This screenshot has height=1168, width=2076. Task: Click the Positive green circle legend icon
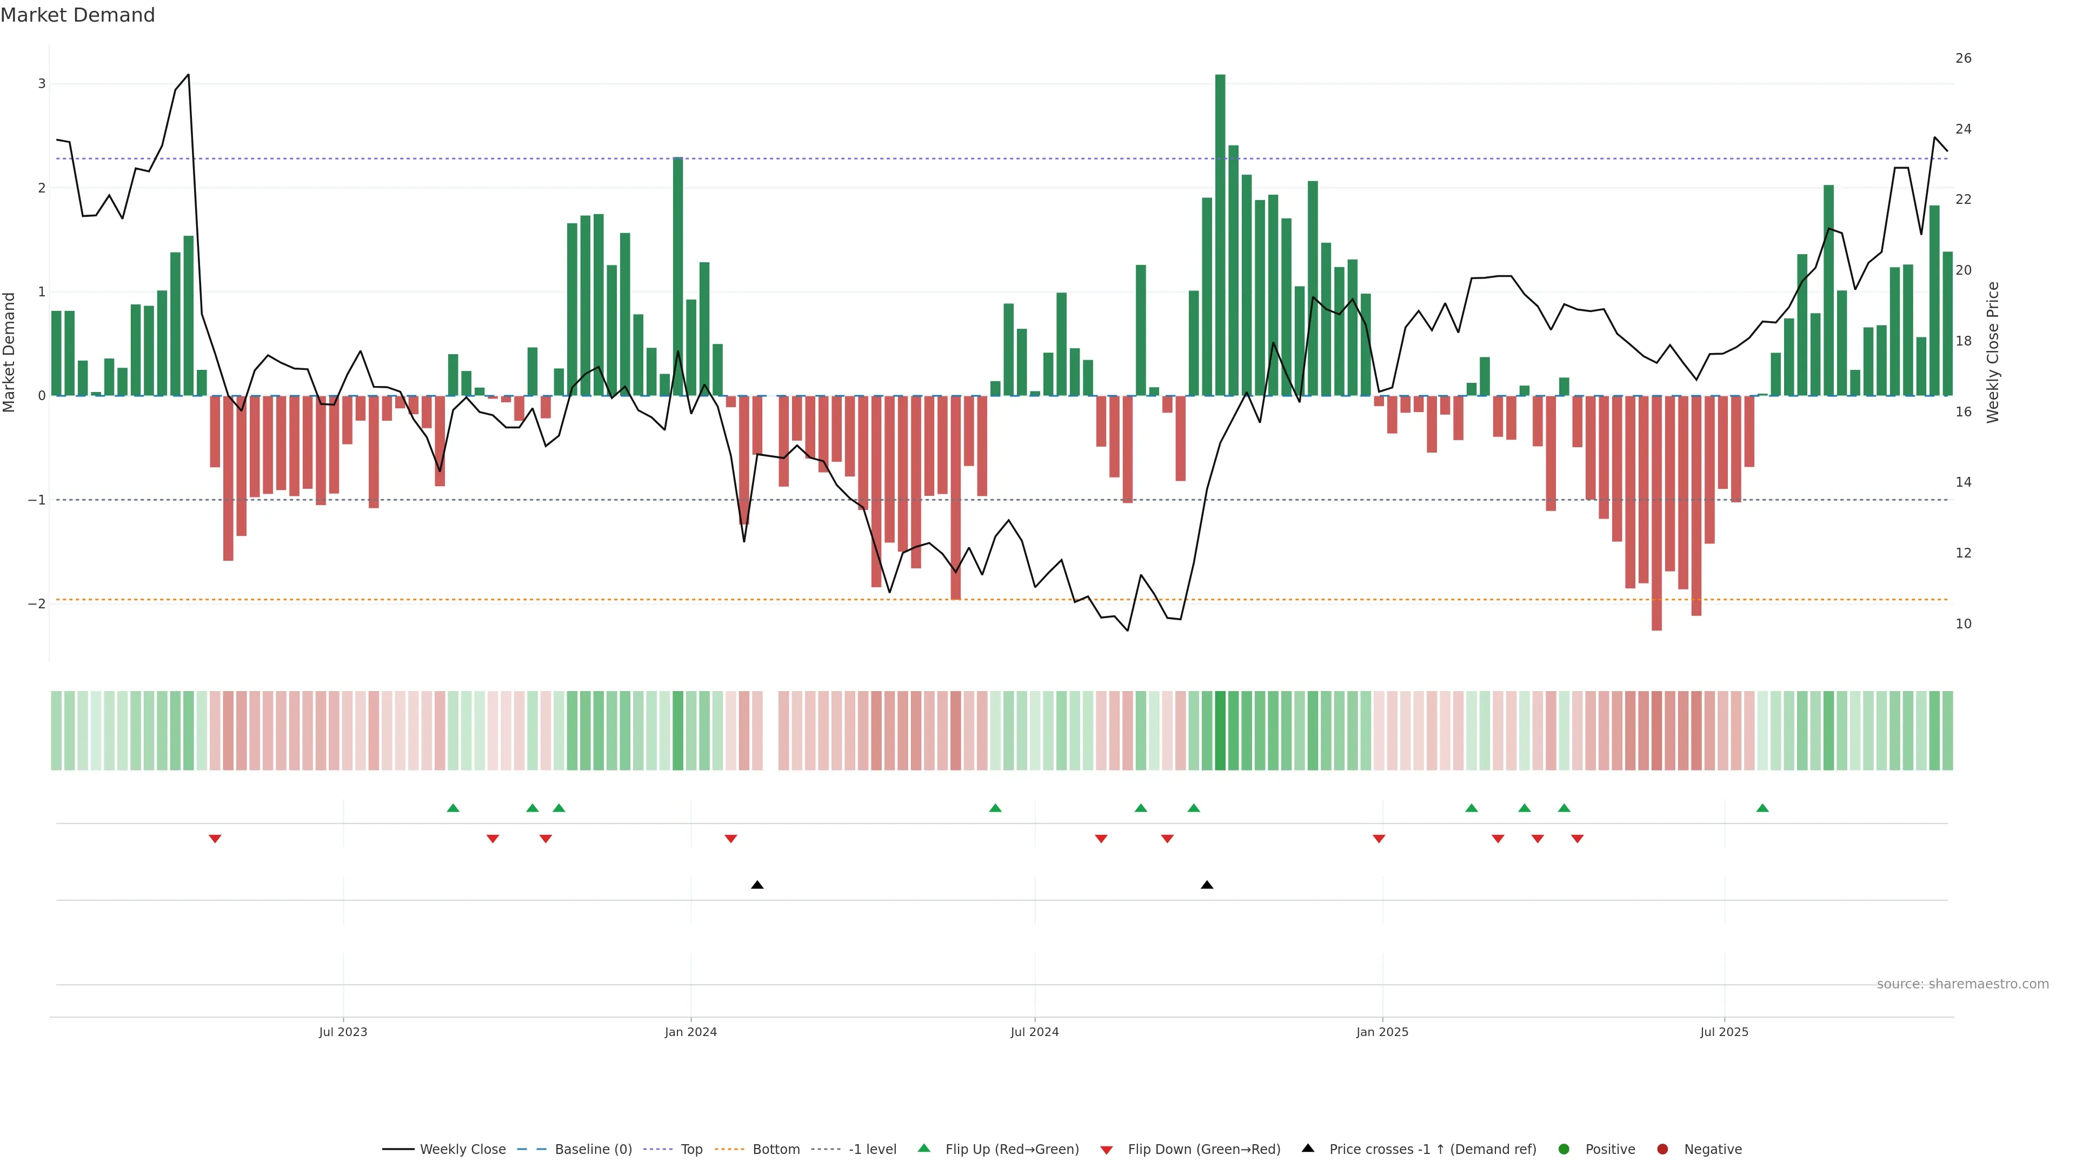click(1563, 1149)
